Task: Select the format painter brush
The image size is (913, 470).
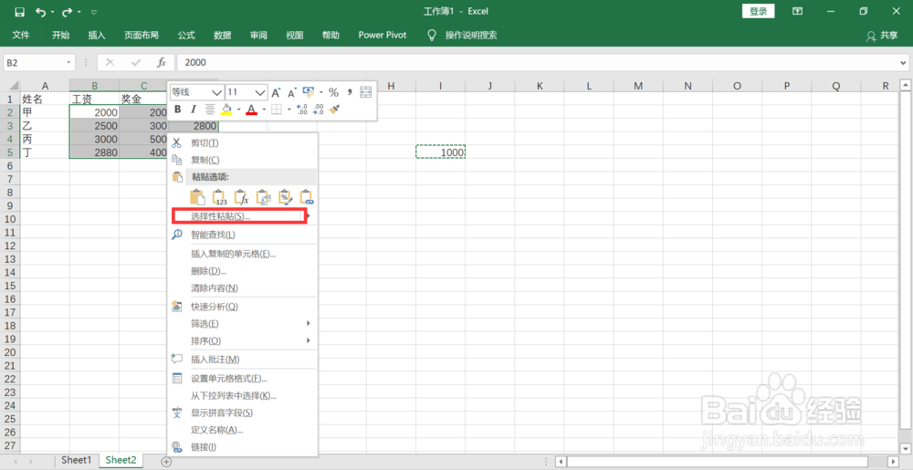Action: coord(334,109)
